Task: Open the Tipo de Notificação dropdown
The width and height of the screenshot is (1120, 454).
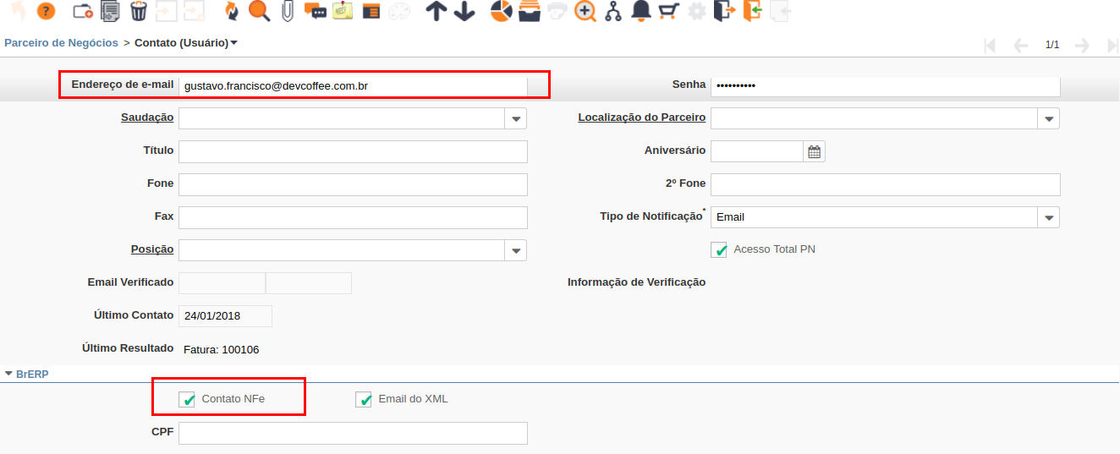Action: (1049, 217)
